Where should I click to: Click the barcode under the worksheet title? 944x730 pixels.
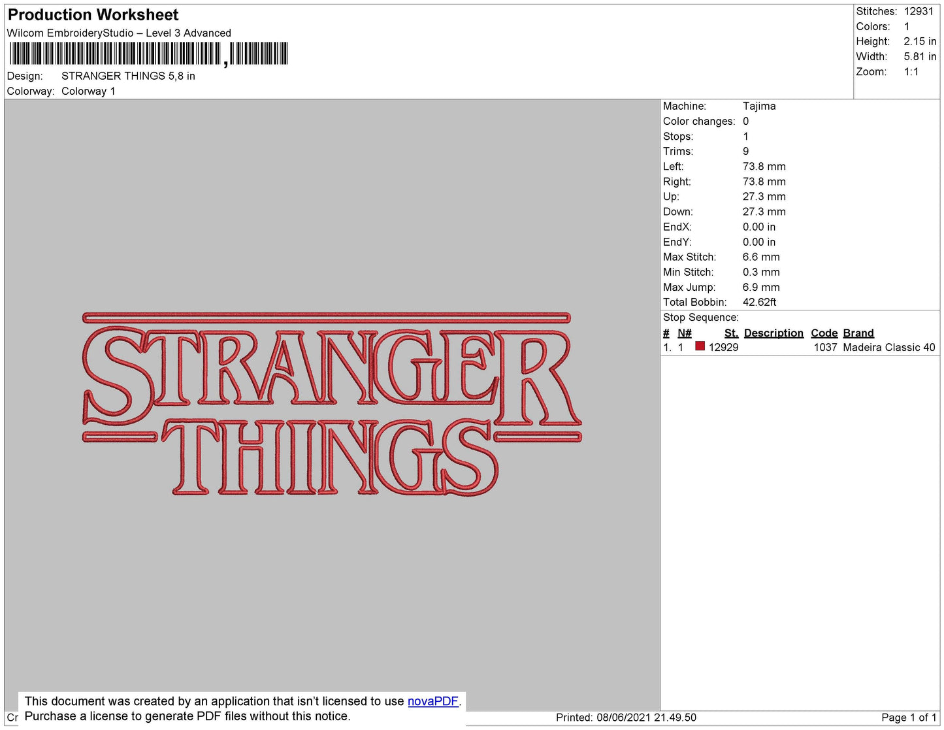tap(149, 54)
